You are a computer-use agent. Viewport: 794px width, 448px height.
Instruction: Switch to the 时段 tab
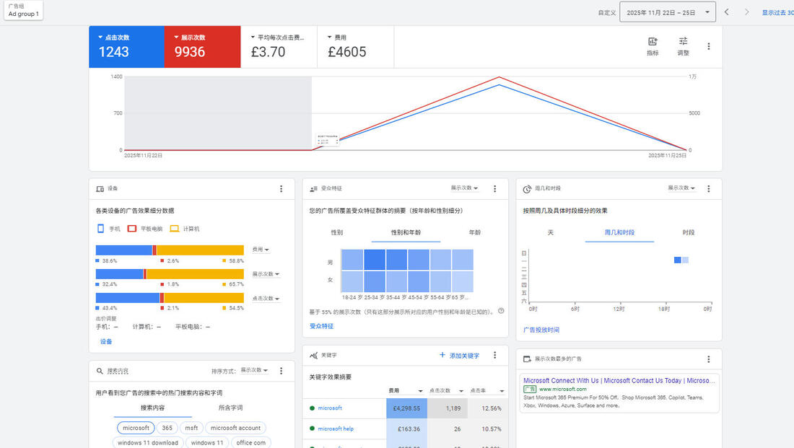(689, 233)
